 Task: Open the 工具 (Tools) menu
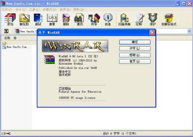pos(35,9)
